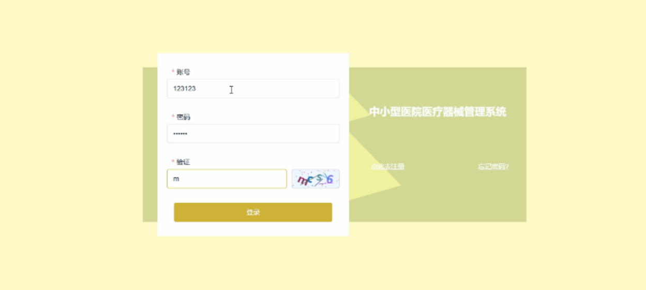Click after the typed letter m
This screenshot has width=646, height=290.
180,179
